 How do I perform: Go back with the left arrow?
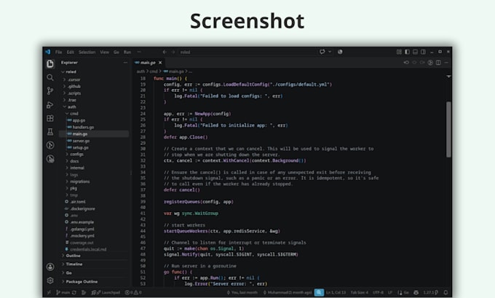(165, 52)
